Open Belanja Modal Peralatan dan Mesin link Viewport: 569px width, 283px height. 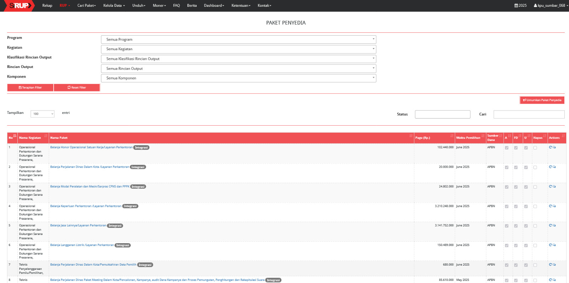pos(90,187)
